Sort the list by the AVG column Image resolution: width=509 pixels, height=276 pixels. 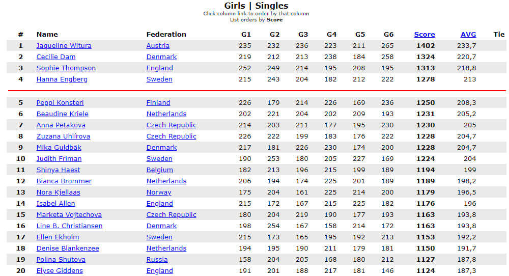tap(468, 35)
